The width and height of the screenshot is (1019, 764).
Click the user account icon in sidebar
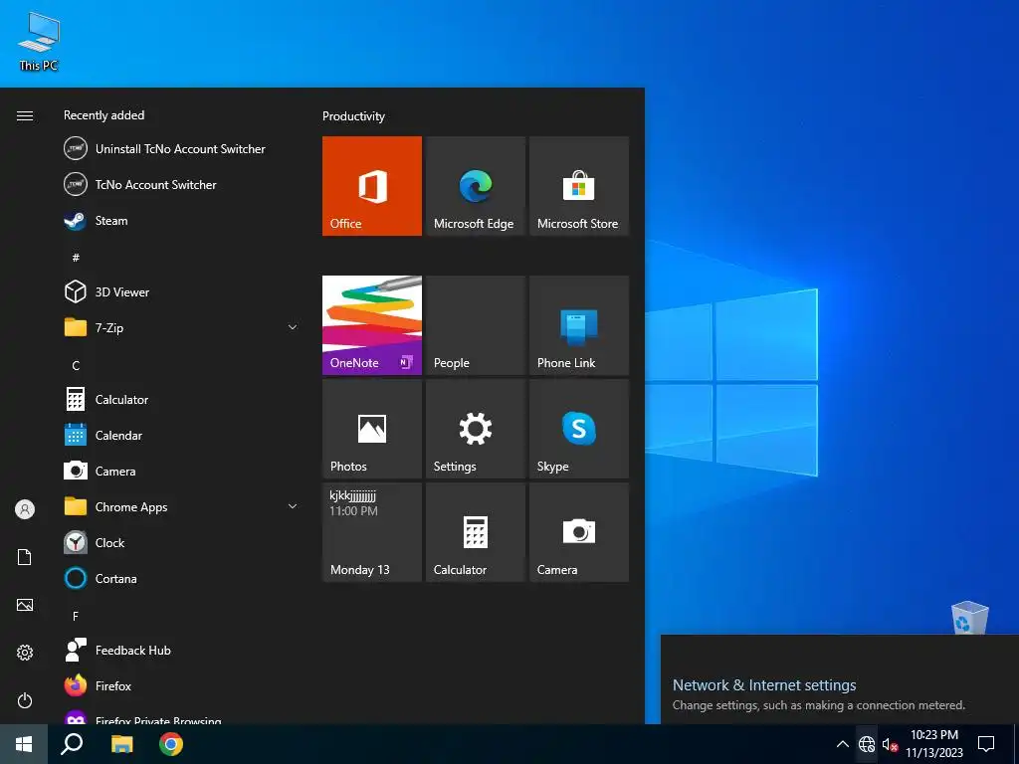coord(25,509)
